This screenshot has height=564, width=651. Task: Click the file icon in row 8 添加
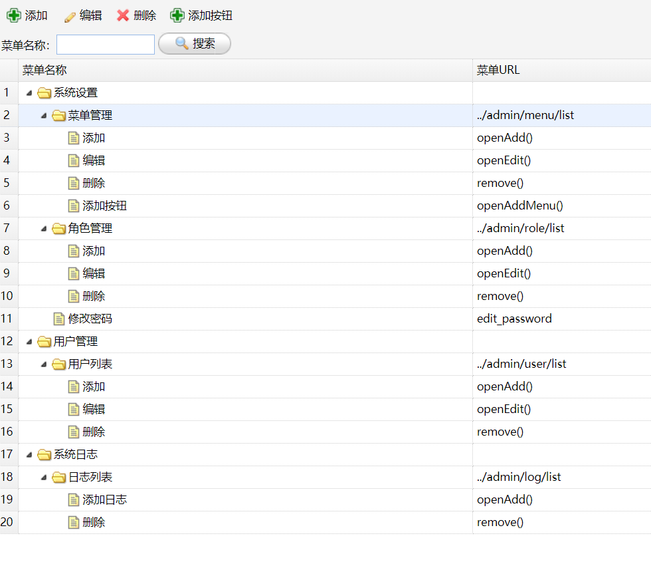(74, 251)
